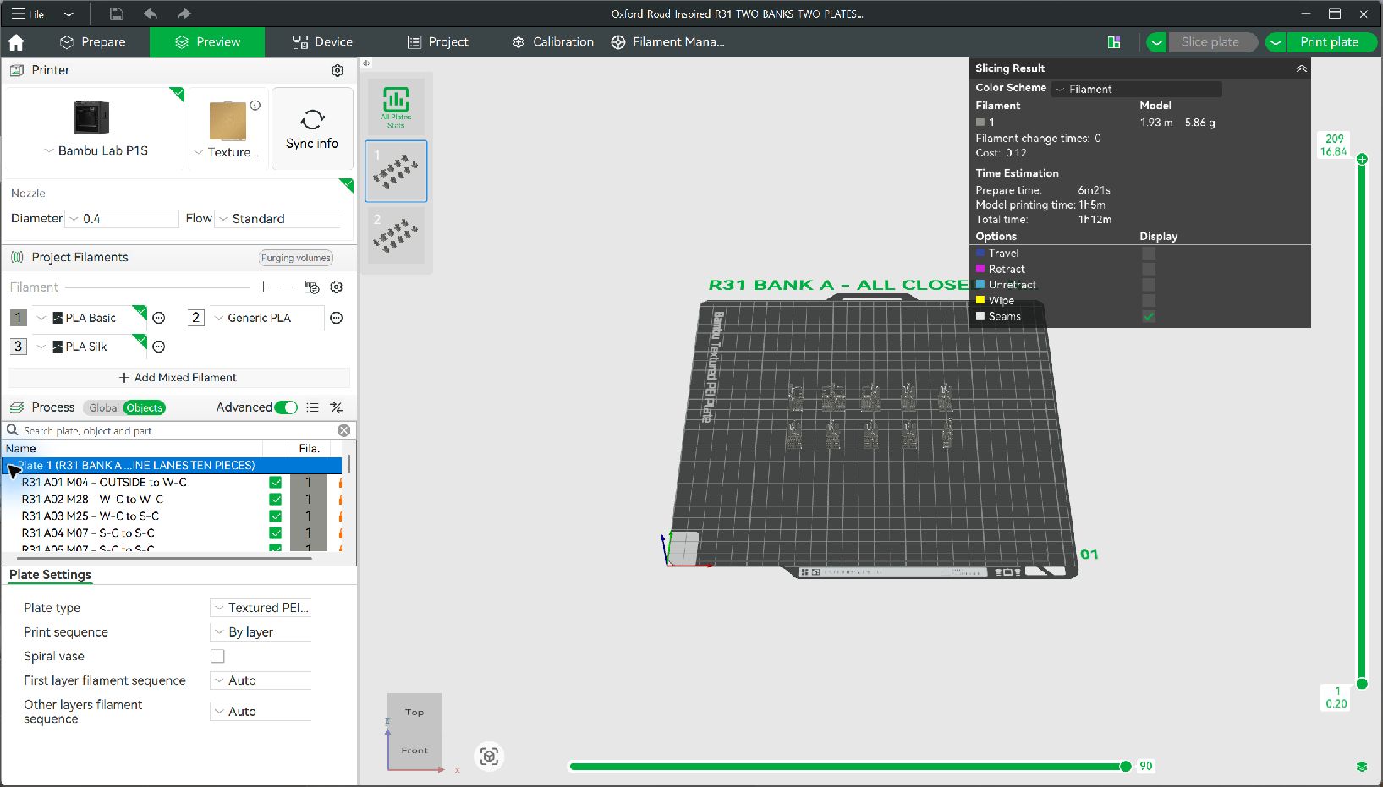Uncheck R31 A01 M04 object checkbox
Screen dimensions: 1383x787
pyautogui.click(x=276, y=483)
